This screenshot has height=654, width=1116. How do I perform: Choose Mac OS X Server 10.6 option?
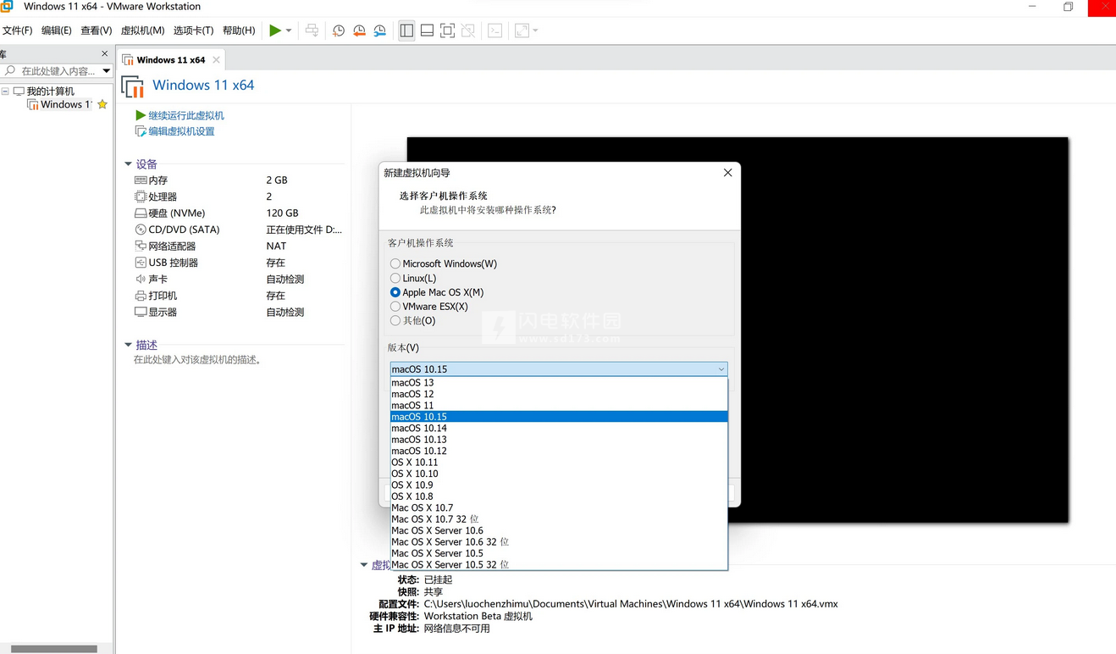coord(559,531)
